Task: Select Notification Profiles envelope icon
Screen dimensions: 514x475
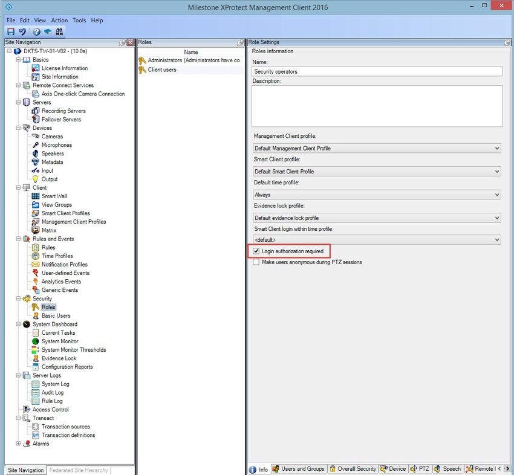Action: (36, 264)
